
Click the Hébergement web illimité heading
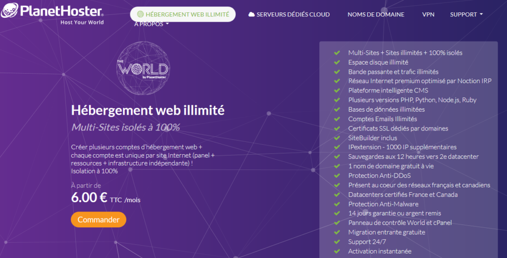tap(148, 110)
